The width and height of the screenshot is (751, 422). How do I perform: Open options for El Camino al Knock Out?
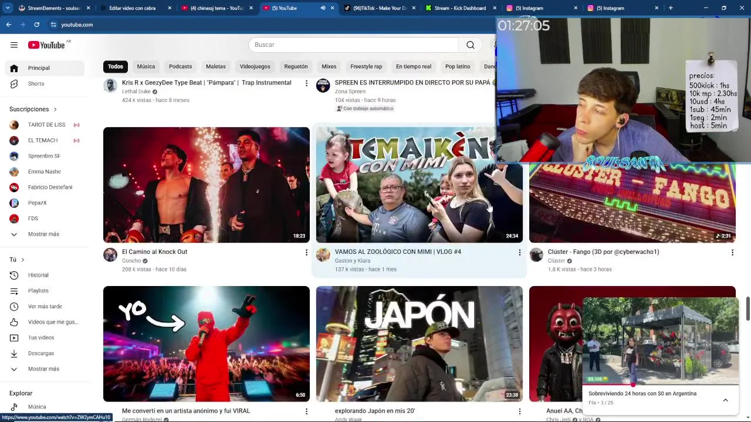(306, 252)
